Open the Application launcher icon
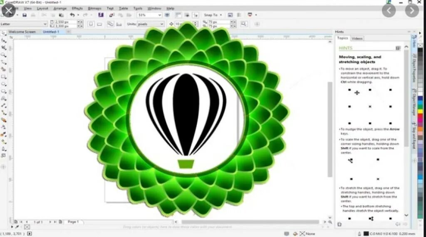 pos(250,15)
